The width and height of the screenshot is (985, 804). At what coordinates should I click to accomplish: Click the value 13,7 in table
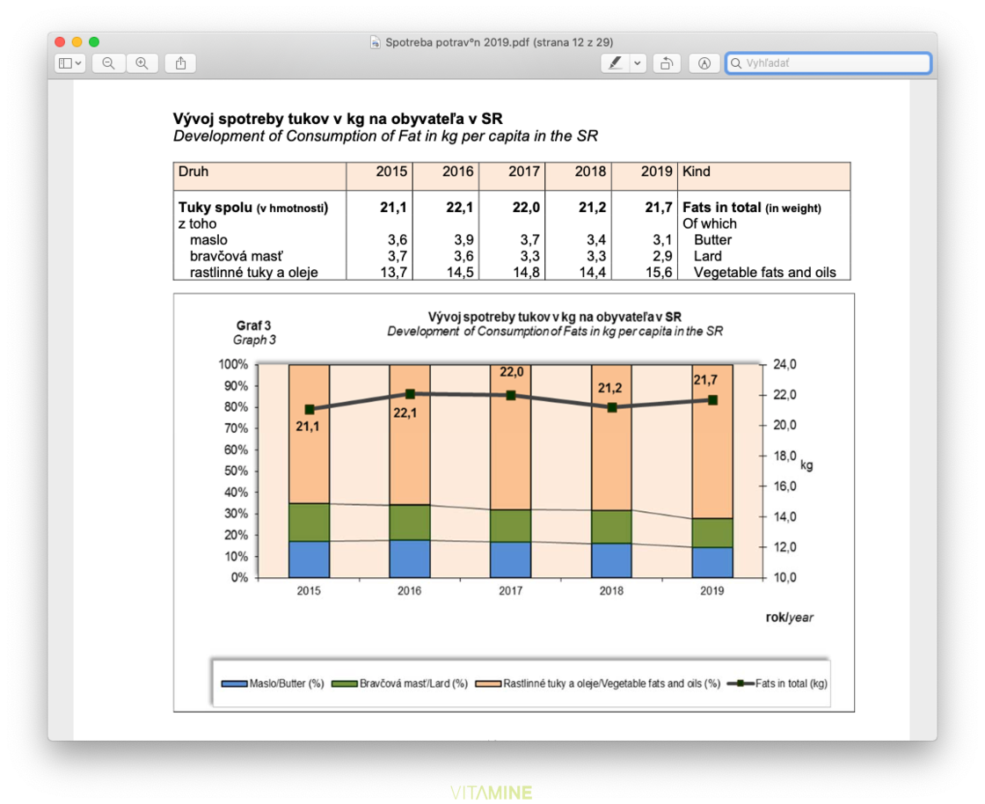[394, 273]
